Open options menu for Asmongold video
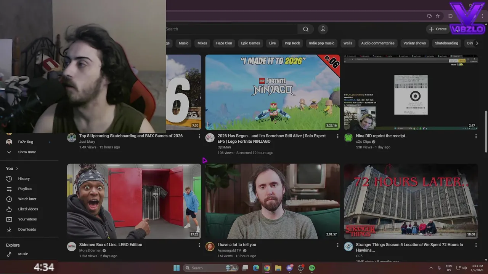The image size is (488, 274). point(337,245)
